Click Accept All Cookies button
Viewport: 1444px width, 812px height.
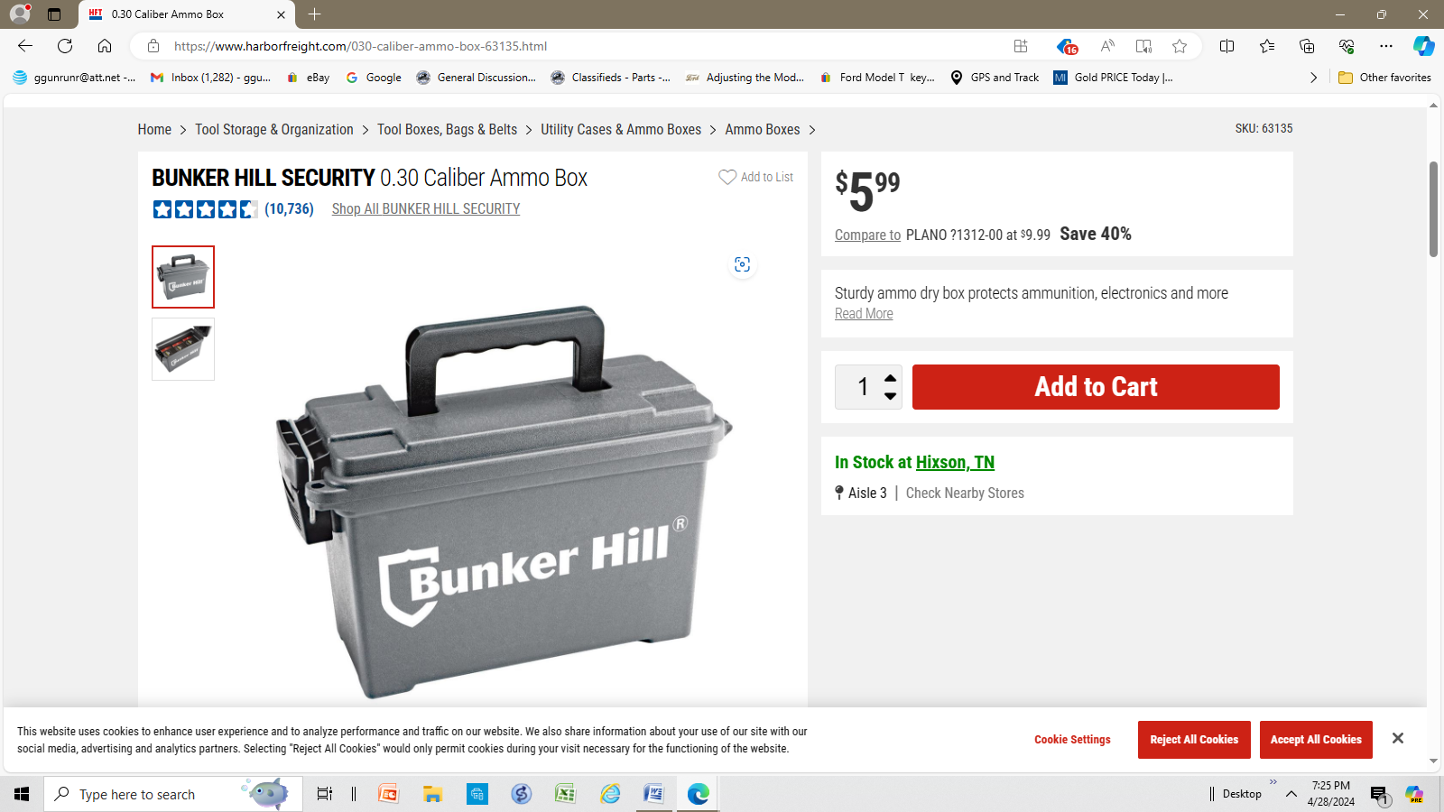click(x=1316, y=740)
